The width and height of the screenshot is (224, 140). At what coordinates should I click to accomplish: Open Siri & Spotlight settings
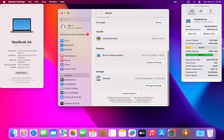(75, 93)
